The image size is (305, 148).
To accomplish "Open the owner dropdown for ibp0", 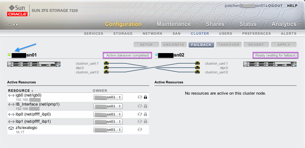I will click(108, 114).
